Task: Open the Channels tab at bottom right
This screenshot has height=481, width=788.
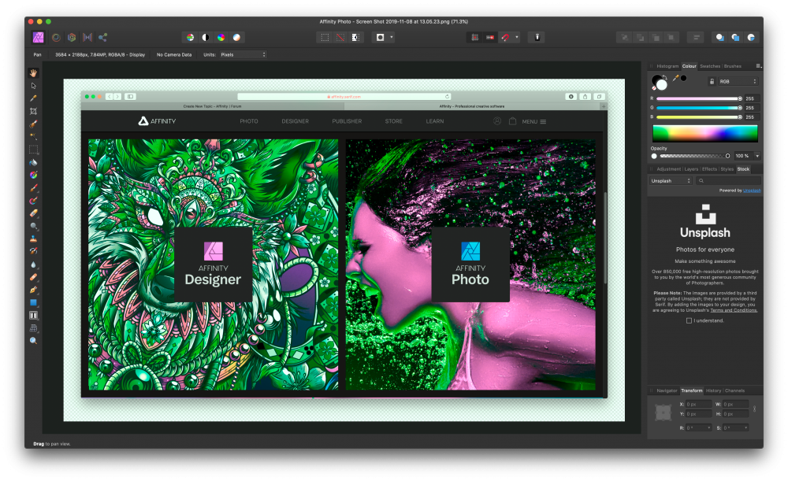Action: (x=734, y=390)
